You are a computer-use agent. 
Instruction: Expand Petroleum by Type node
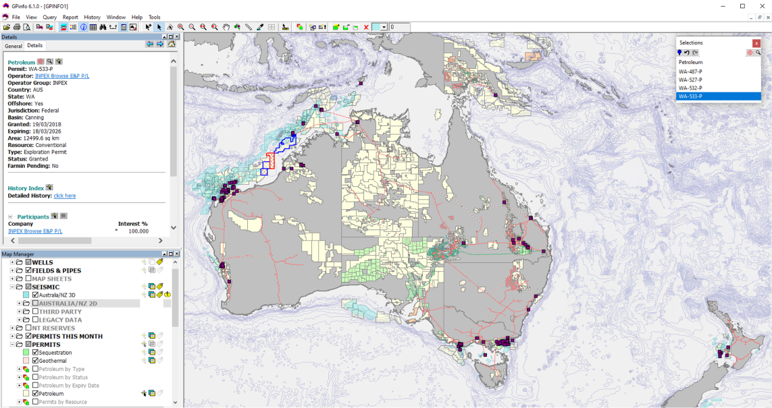[x=19, y=369]
